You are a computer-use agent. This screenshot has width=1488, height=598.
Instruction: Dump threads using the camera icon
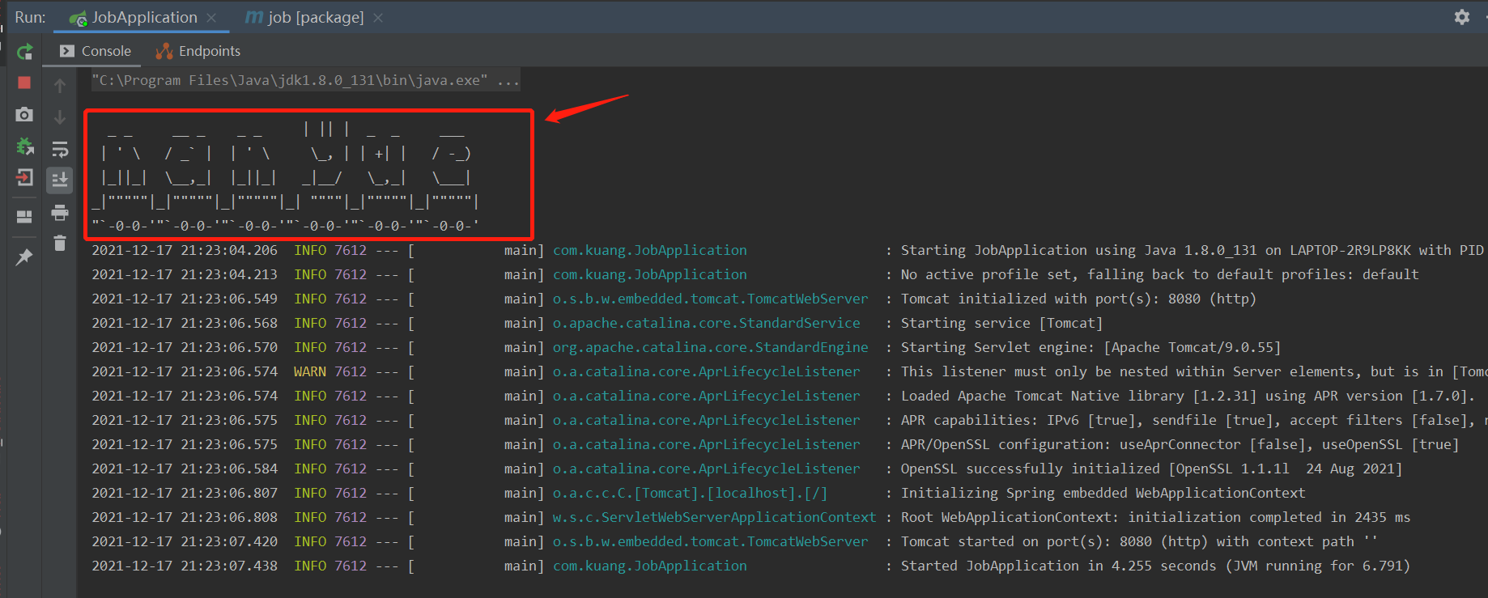pos(24,114)
